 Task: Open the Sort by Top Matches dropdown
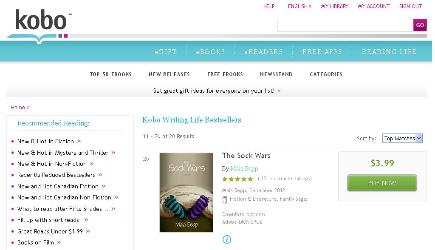[402, 138]
